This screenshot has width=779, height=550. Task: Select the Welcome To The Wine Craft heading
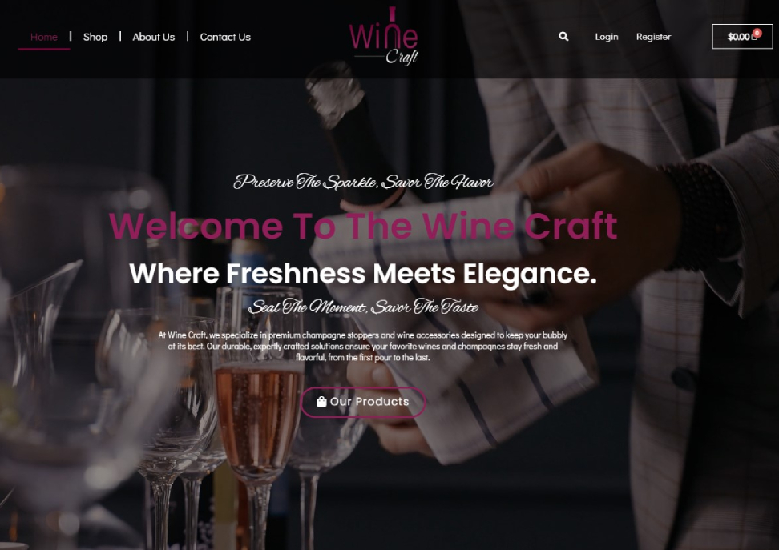tap(363, 225)
